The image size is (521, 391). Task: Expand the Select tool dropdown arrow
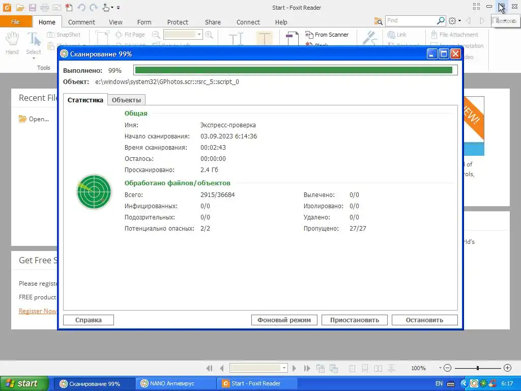pyautogui.click(x=34, y=59)
